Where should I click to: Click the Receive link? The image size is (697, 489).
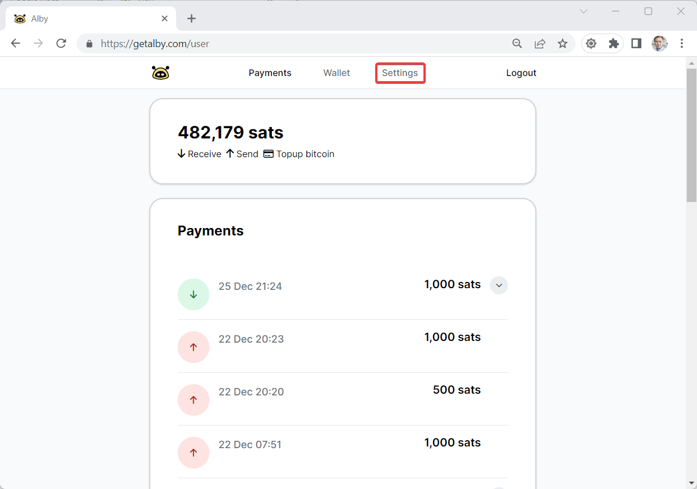pos(200,154)
